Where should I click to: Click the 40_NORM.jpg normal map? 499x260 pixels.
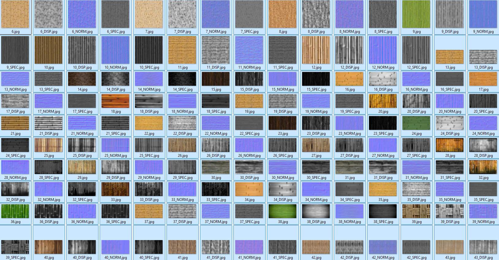[115, 247]
